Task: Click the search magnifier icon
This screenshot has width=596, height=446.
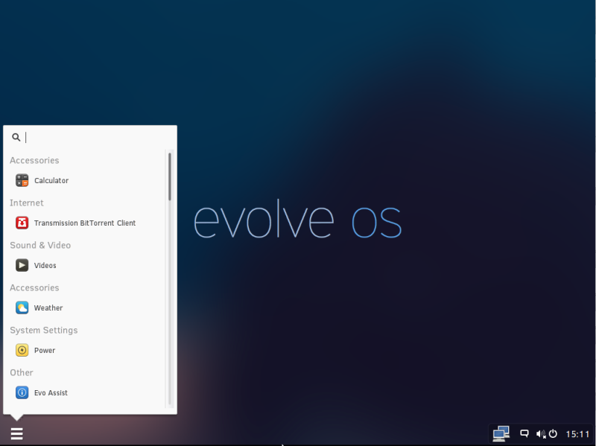Action: (16, 137)
